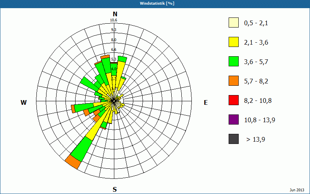The height and width of the screenshot is (194, 310).
Task: Click the legend label '0,5 - 2,1'
Action: tap(256, 23)
